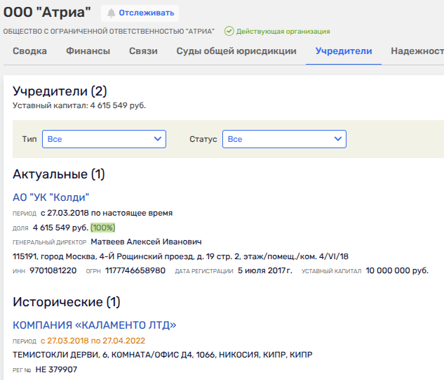Screen dimensions: 444x380
Task: Click the green checkmark status icon
Action: pos(229,31)
